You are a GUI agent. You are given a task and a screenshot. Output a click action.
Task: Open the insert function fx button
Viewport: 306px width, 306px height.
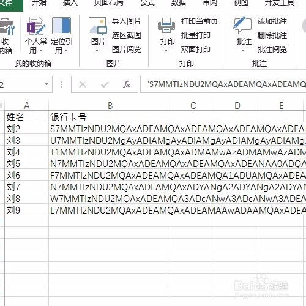click(127, 84)
